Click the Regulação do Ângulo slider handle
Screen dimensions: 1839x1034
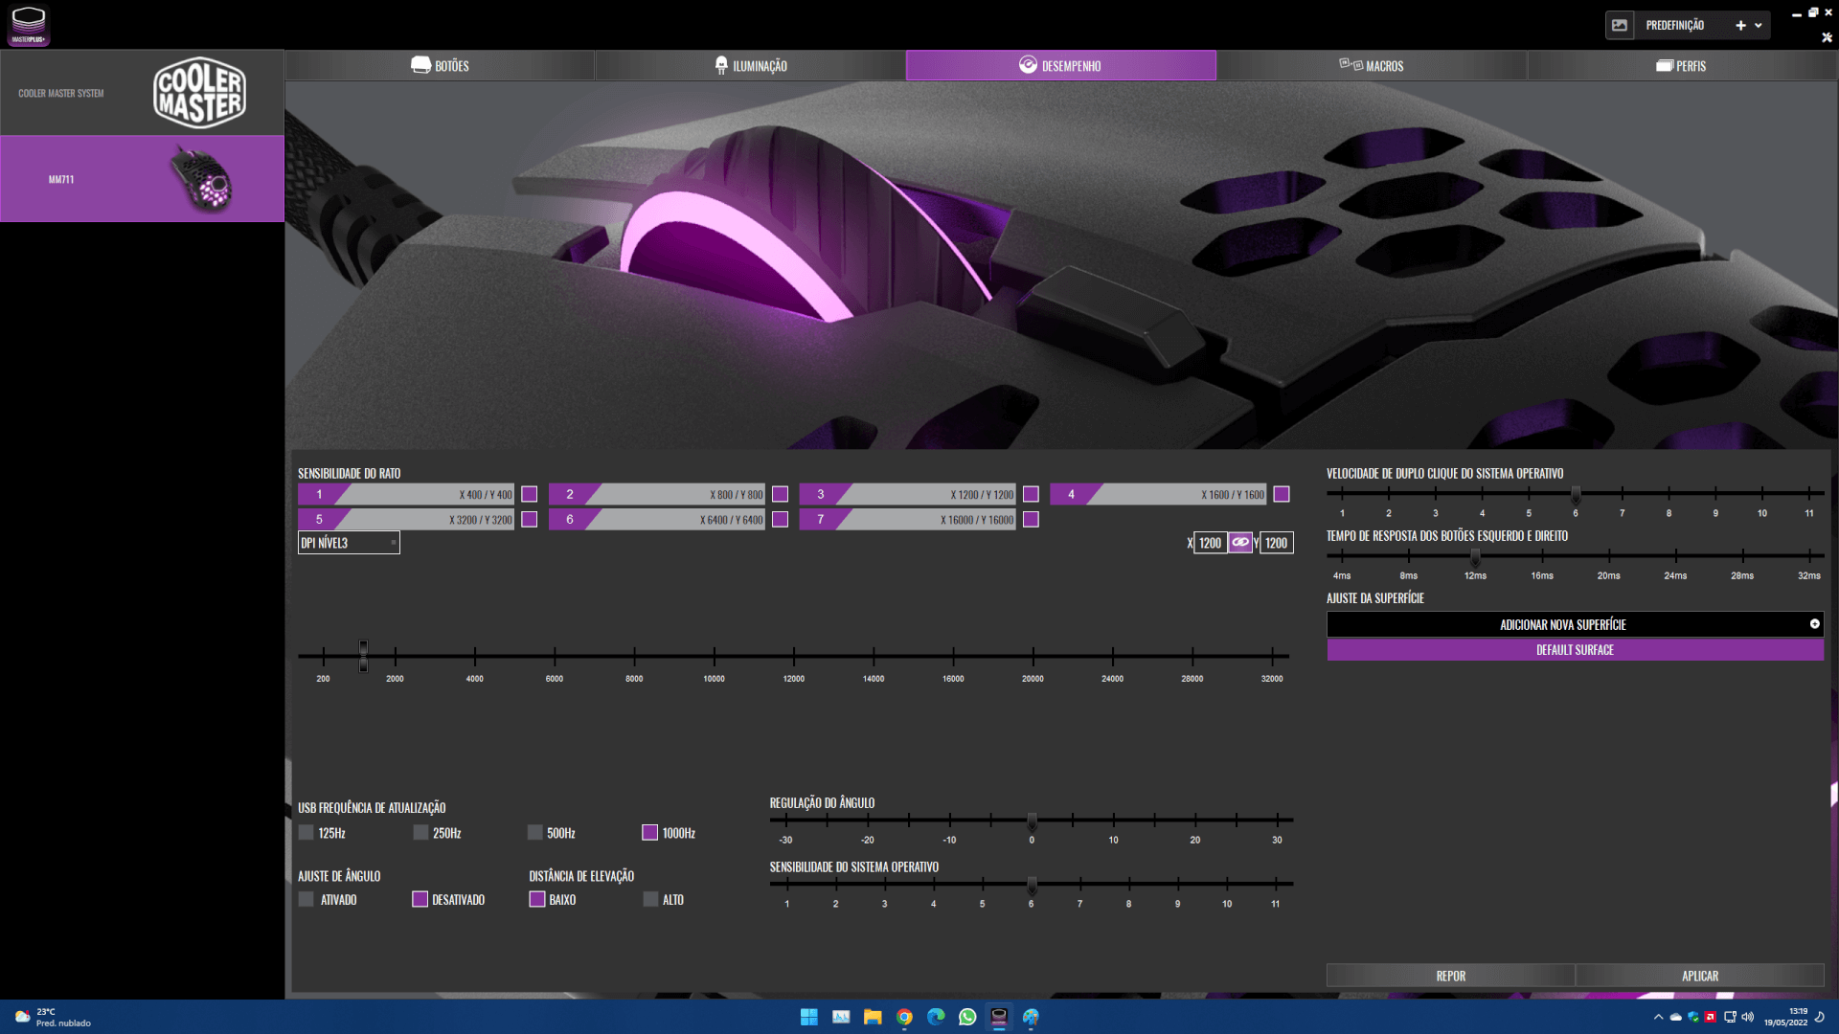[x=1032, y=821]
